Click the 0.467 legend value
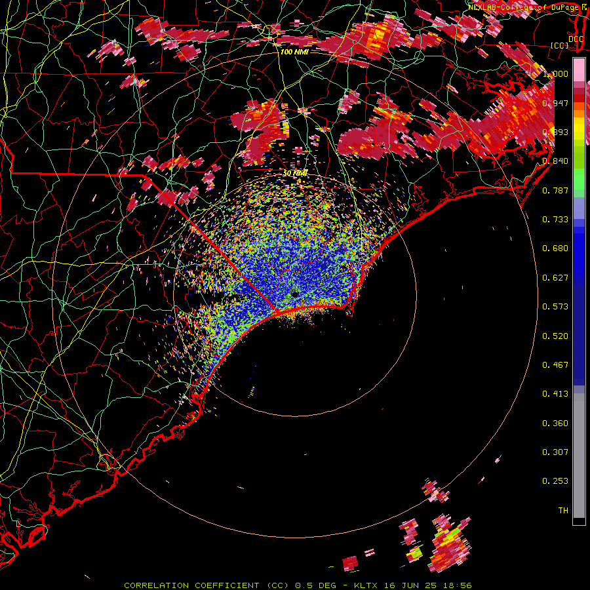 tap(555, 365)
